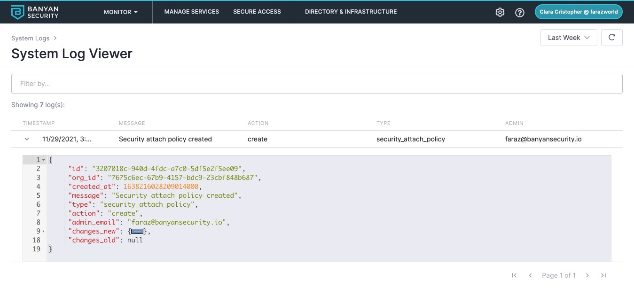The image size is (634, 288).
Task: Click the JSON action value "create"
Action: click(x=124, y=213)
